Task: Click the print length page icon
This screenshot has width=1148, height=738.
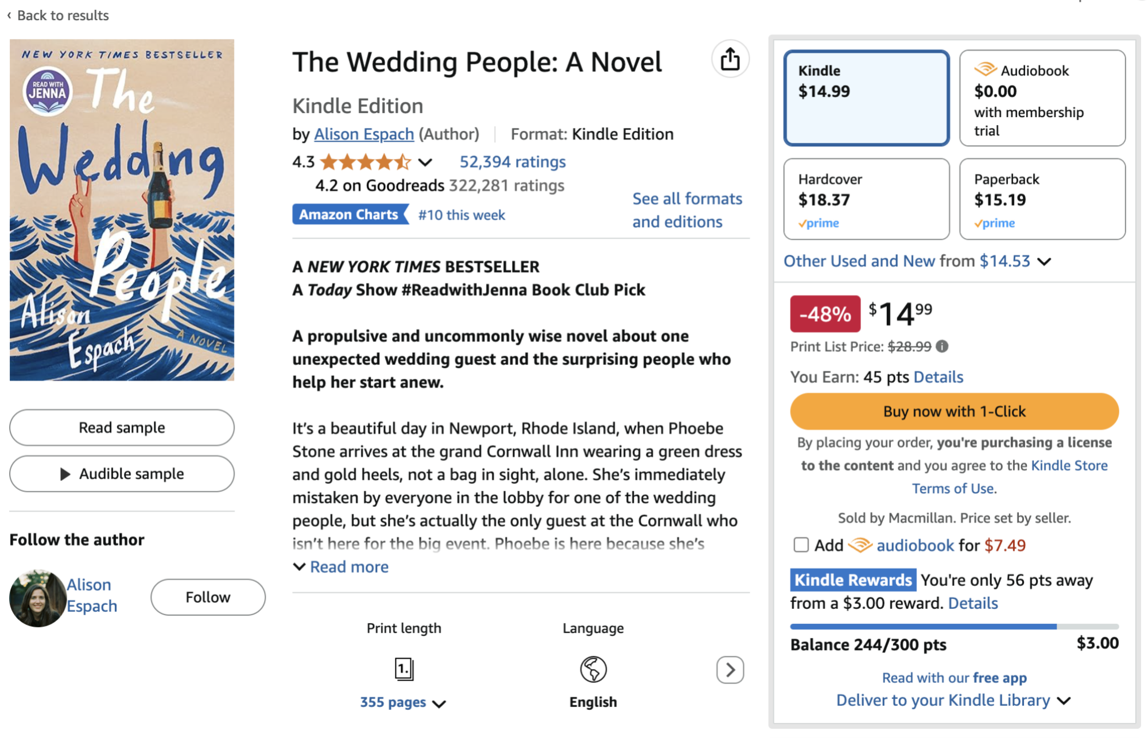Action: point(404,669)
